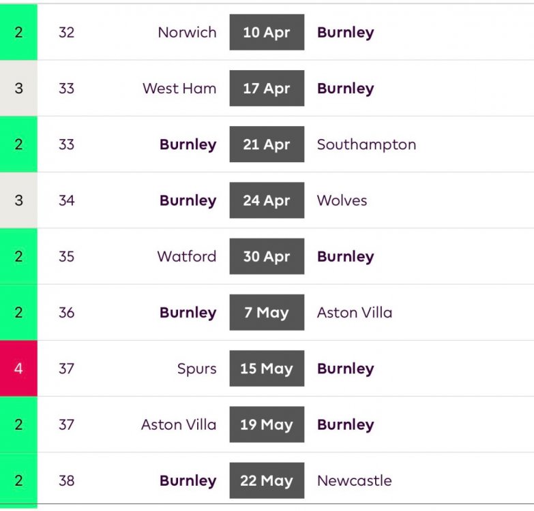534x511 pixels.
Task: Click the 10 Apr date badge
Action: coord(267,32)
